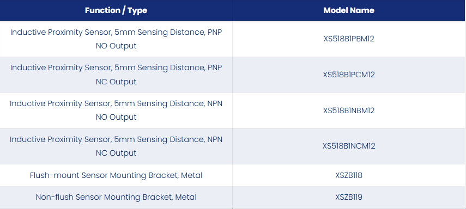Click the 'NO Output' text in first row
The image size is (466, 209).
pyautogui.click(x=116, y=46)
